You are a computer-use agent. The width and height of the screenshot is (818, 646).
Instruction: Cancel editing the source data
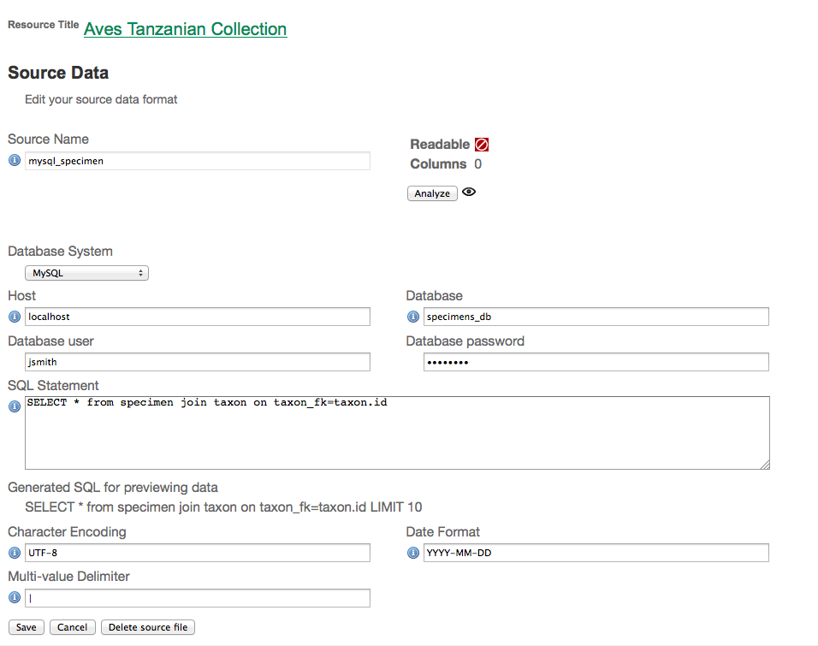pos(72,627)
